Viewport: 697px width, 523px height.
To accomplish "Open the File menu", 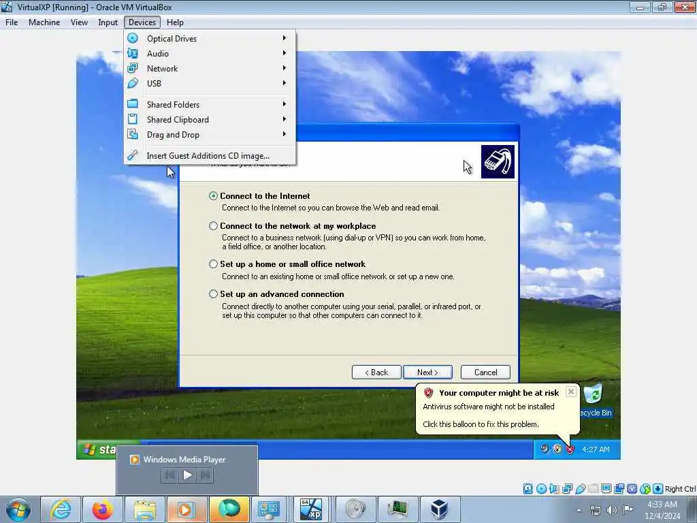I will (12, 22).
